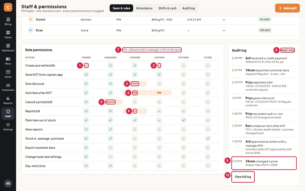Open the Shifts & cash tab
The height and width of the screenshot is (191, 305).
[167, 8]
